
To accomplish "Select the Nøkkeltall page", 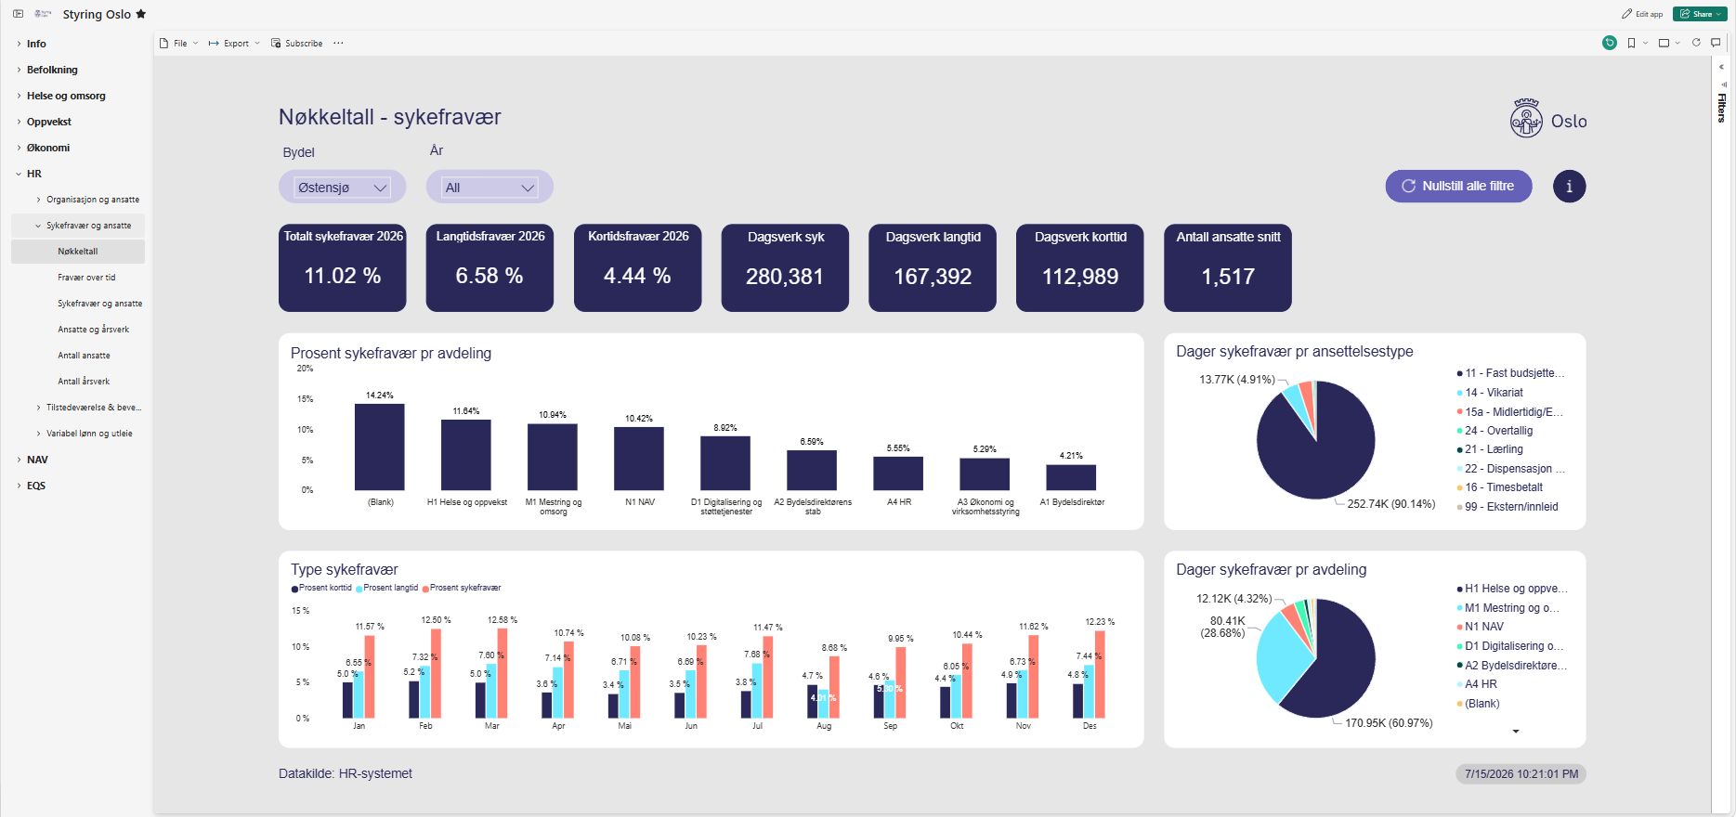I will point(78,252).
